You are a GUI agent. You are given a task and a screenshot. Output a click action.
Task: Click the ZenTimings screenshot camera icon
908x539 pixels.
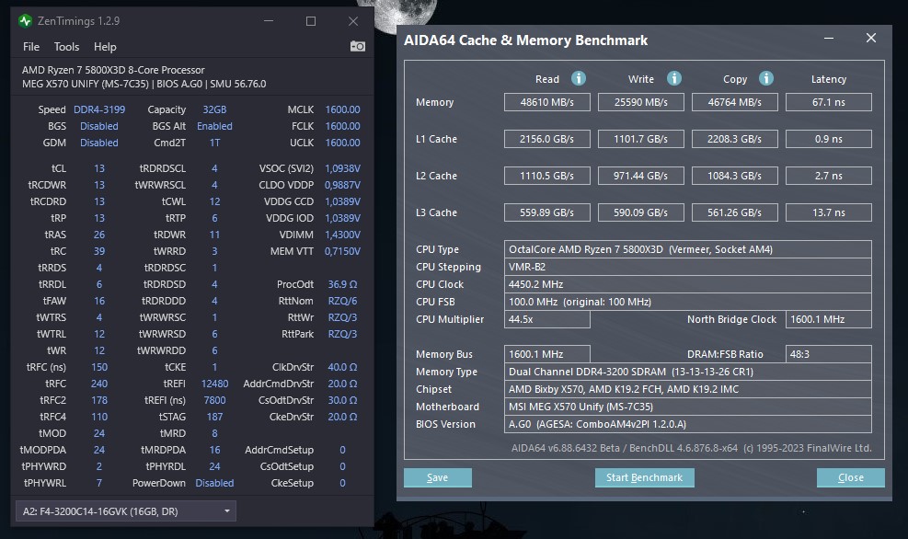(357, 46)
